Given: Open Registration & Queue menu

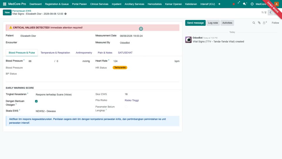Looking at the screenshot, I should pyautogui.click(x=57, y=4).
